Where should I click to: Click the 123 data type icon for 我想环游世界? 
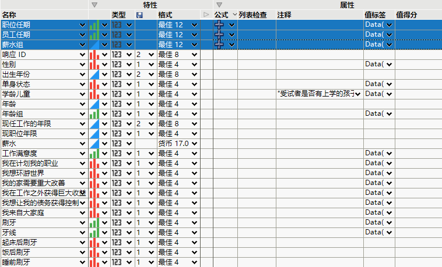pos(117,173)
